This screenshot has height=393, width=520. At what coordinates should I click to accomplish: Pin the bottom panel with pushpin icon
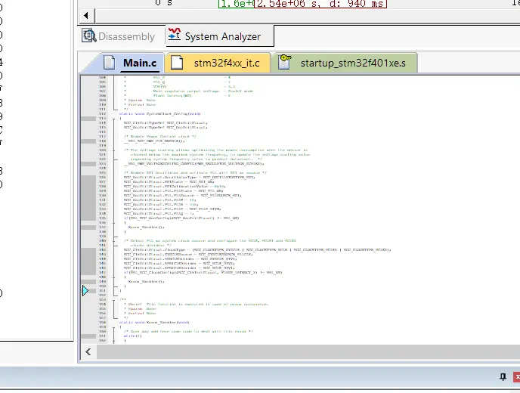[503, 377]
